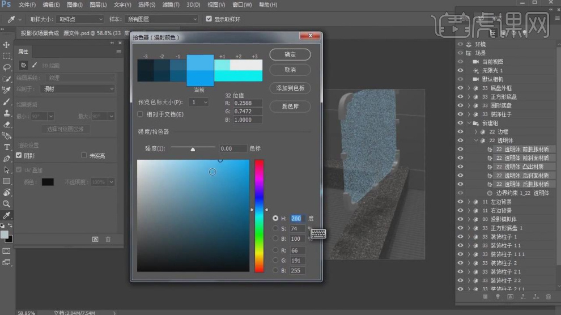561x315 pixels.
Task: Select the Eyedropper tool in toolbar
Action: (x=7, y=216)
